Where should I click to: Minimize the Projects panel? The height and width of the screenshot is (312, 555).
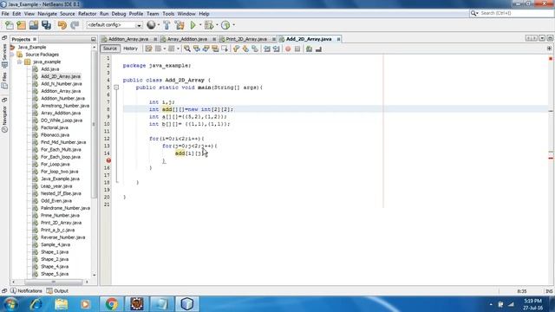coord(93,39)
